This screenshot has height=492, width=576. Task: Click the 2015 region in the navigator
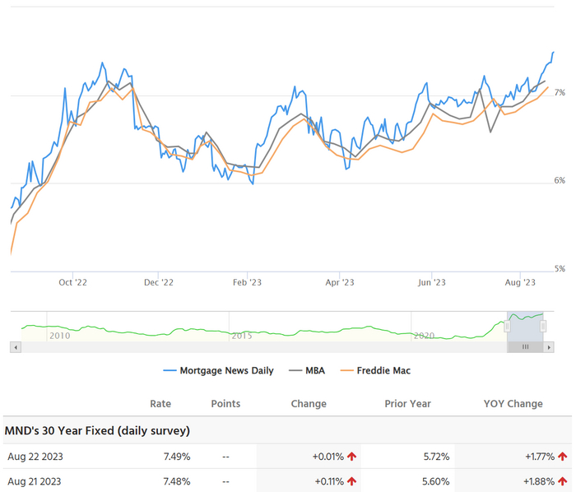point(241,336)
